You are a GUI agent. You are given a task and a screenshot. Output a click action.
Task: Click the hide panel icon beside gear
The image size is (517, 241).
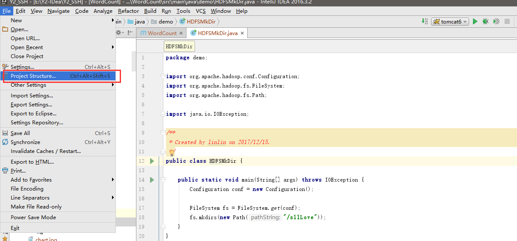tap(130, 33)
